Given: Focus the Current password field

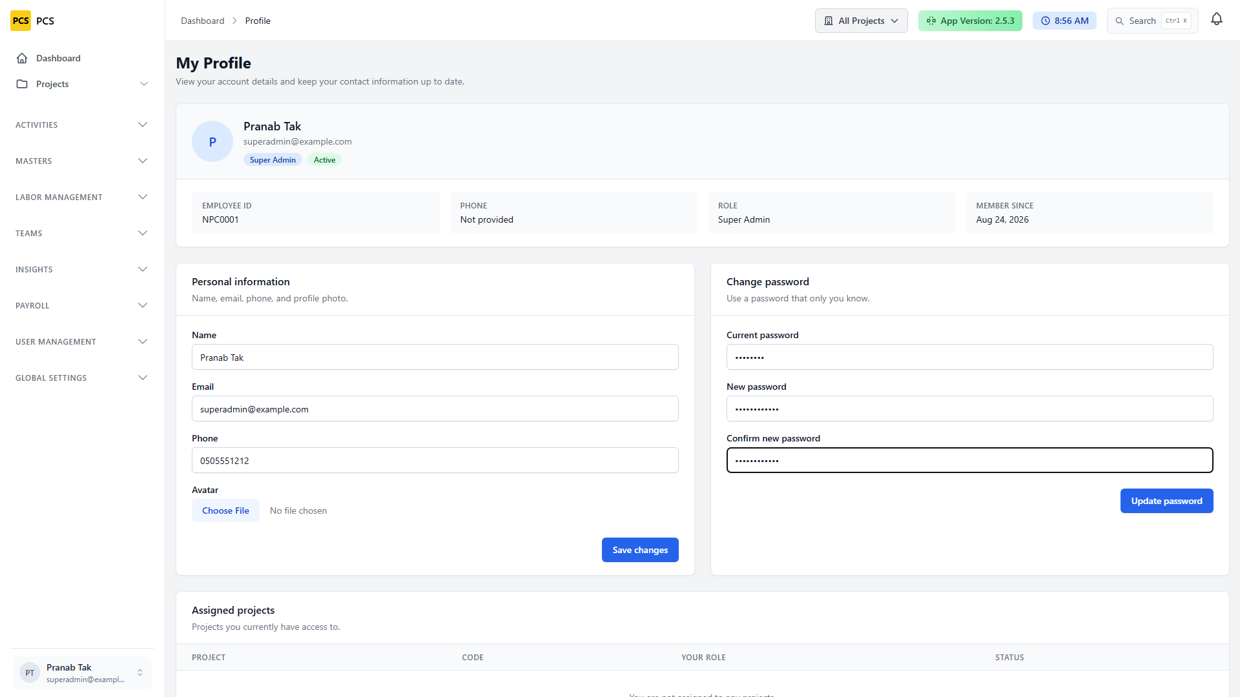Looking at the screenshot, I should [970, 357].
